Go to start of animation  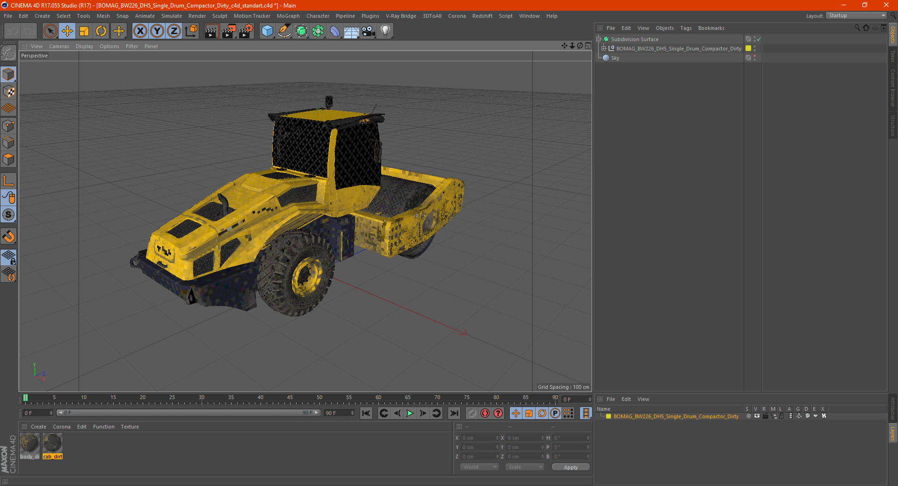(x=366, y=413)
